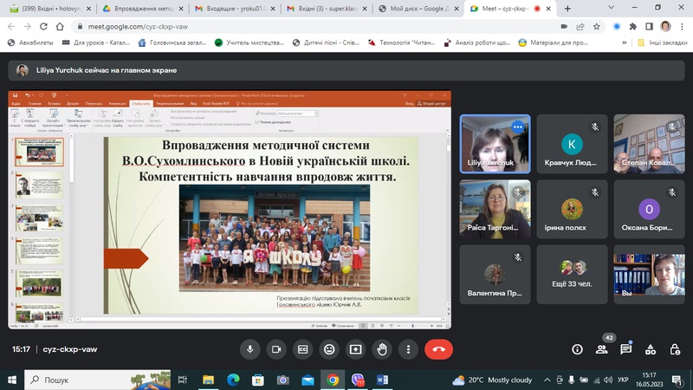
Task: Leave the call with red hang-up button
Action: coord(438,349)
